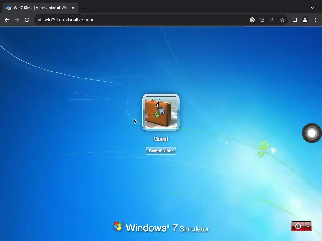Close the Win7 Simu tab
Image resolution: width=322 pixels, height=241 pixels.
73,8
